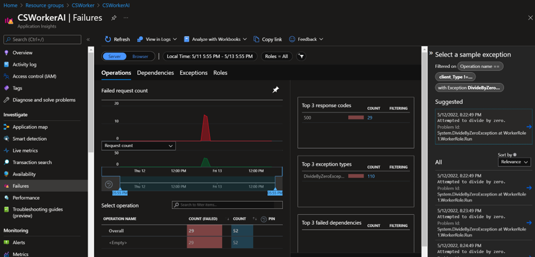Open Alerts under Monitoring
This screenshot has height=257, width=535.
tap(19, 242)
